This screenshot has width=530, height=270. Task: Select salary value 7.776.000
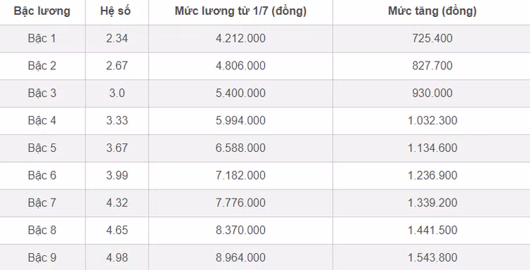241,202
